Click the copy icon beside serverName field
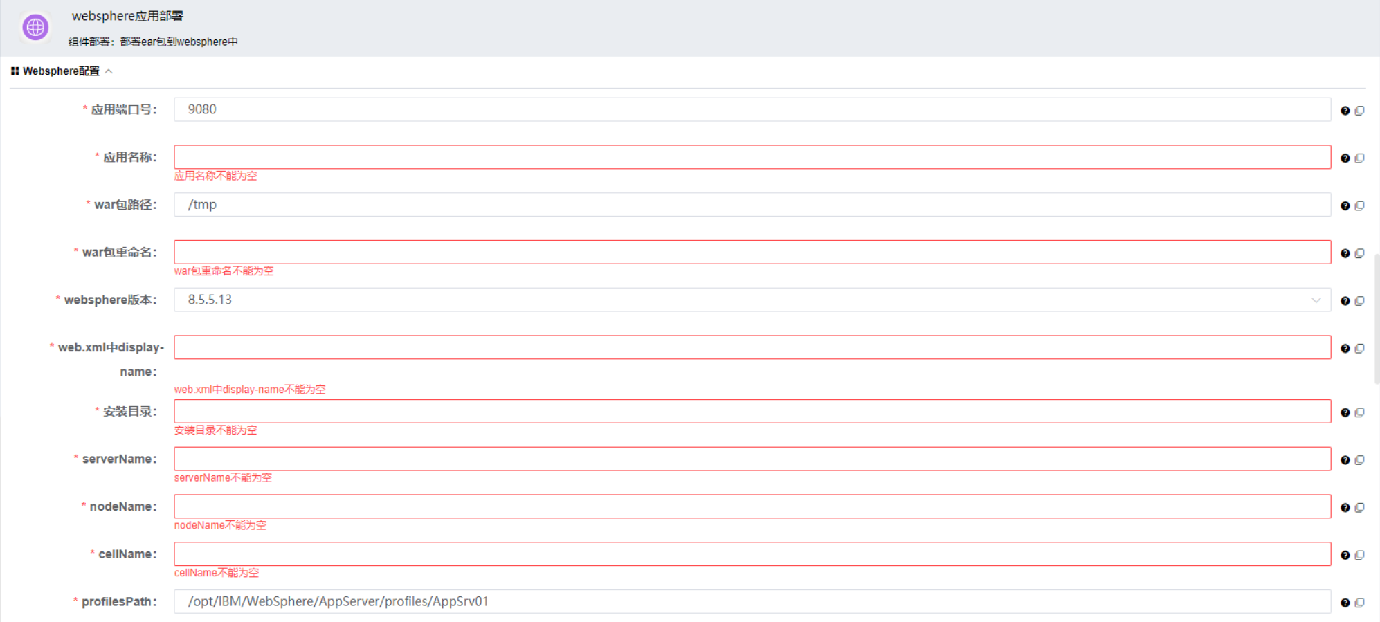The height and width of the screenshot is (622, 1380). point(1359,460)
